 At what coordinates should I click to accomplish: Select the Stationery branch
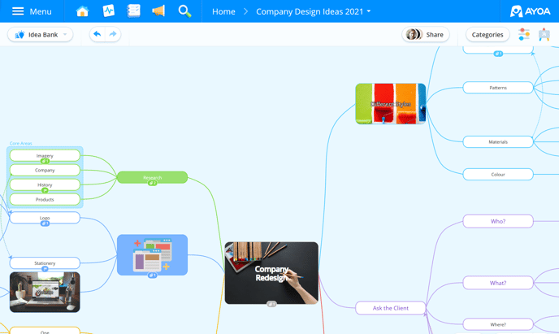(x=45, y=263)
